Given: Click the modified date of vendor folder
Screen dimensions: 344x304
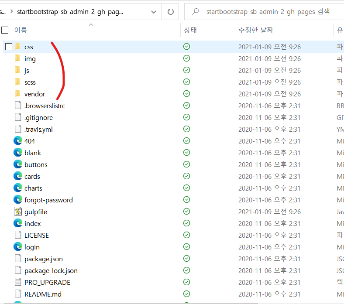Looking at the screenshot, I should click(269, 94).
